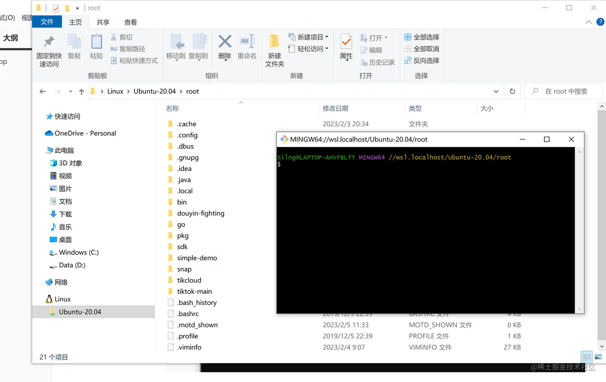Click Edit (编辑) ribbon command
Screen dimensions: 606x382
[x=371, y=50]
